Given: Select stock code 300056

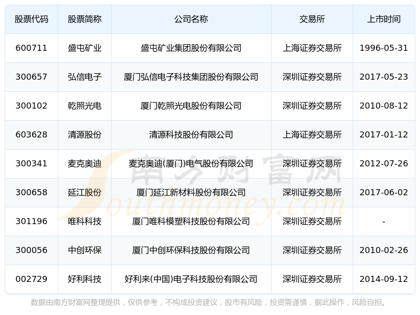Looking at the screenshot, I should pyautogui.click(x=31, y=250).
